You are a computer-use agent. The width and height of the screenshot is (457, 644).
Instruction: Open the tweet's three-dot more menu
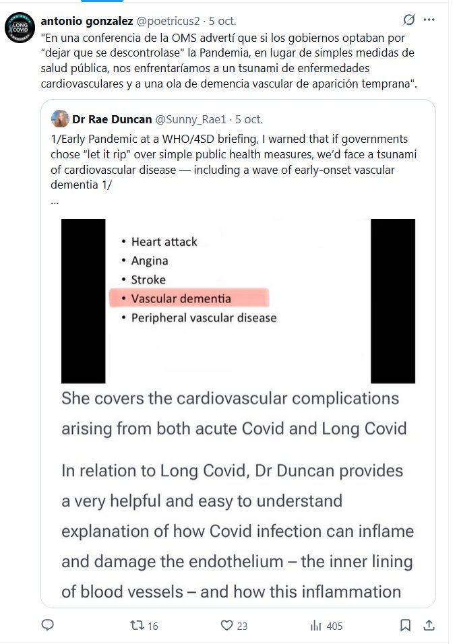(x=433, y=20)
